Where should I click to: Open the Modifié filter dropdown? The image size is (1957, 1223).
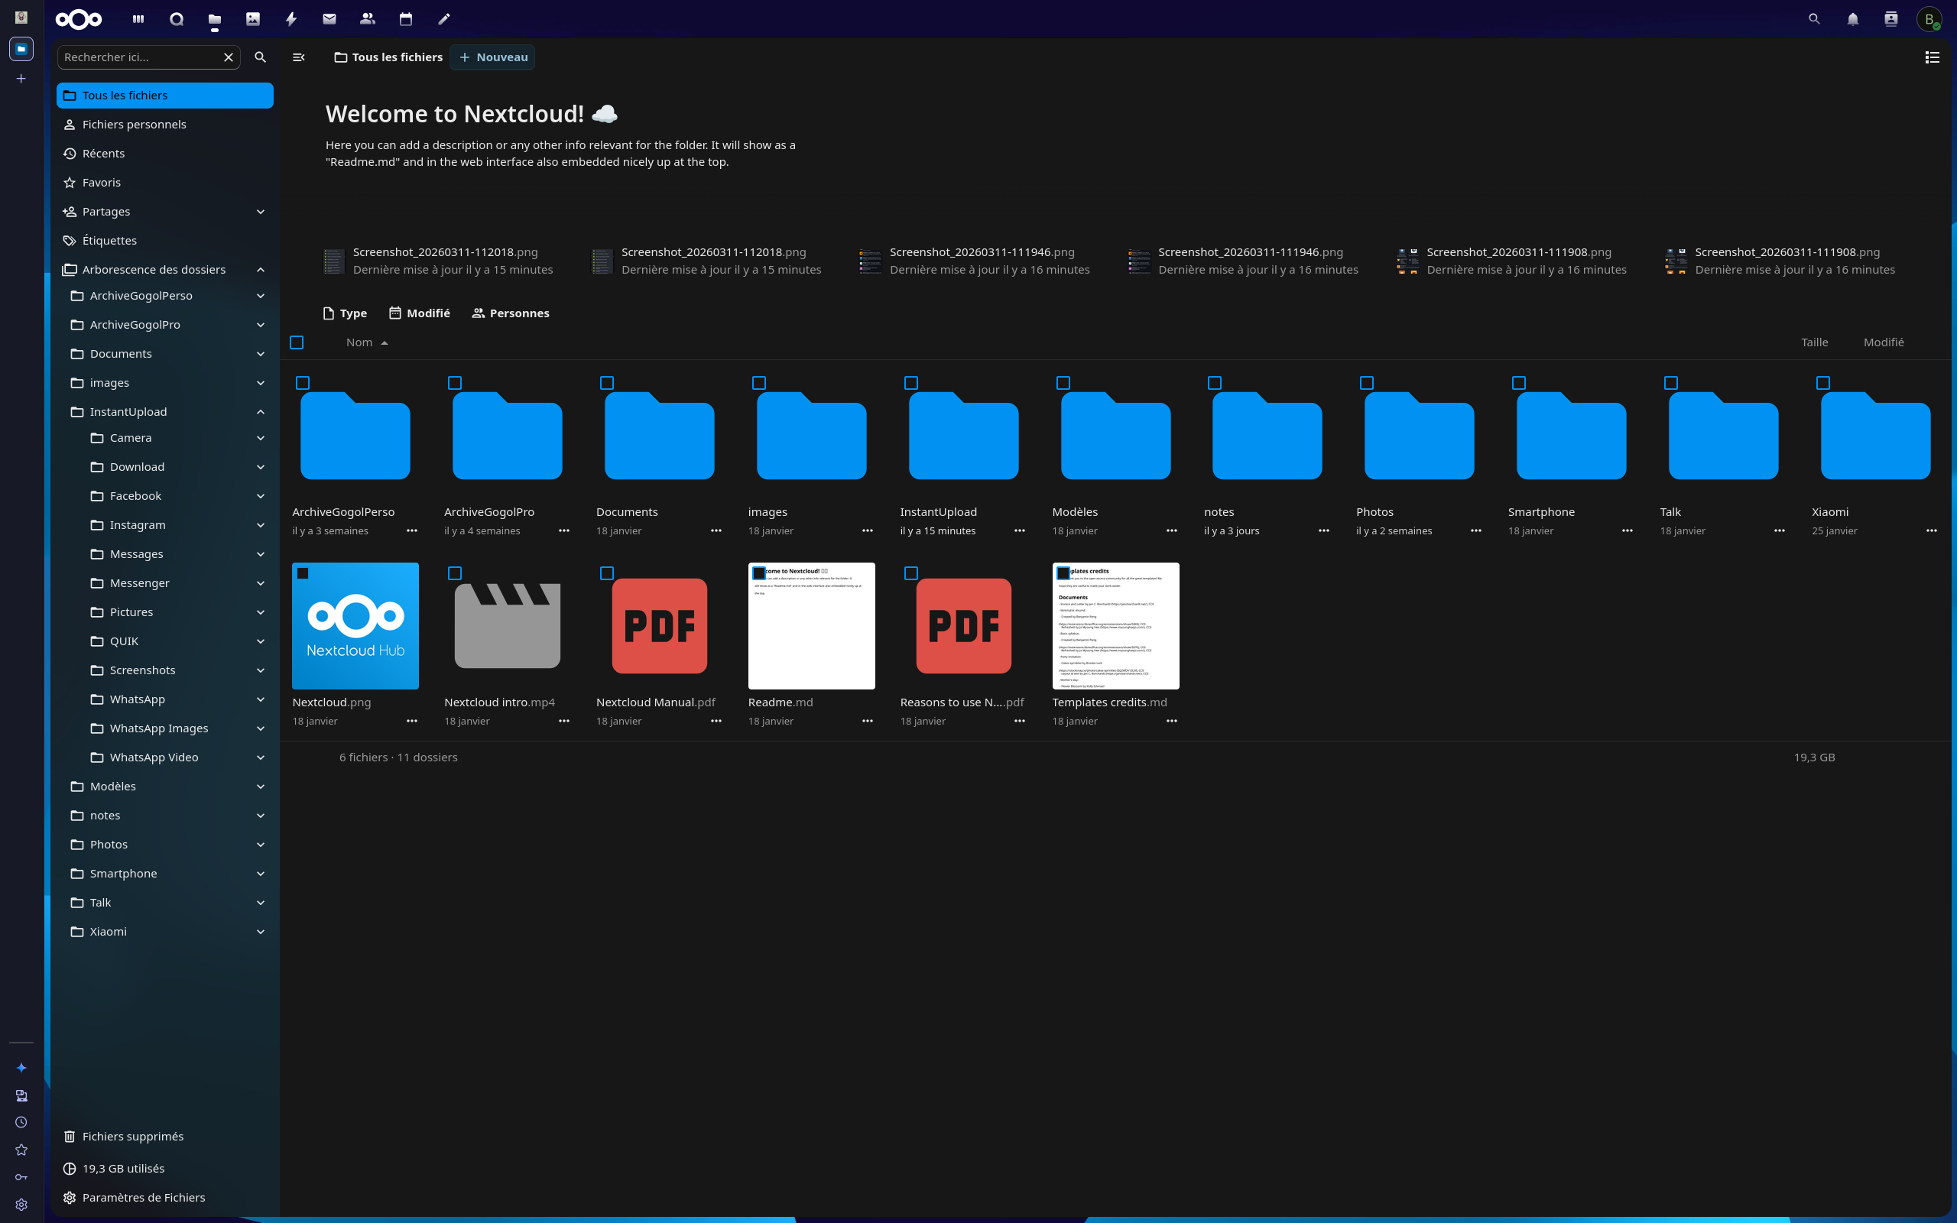(x=419, y=313)
